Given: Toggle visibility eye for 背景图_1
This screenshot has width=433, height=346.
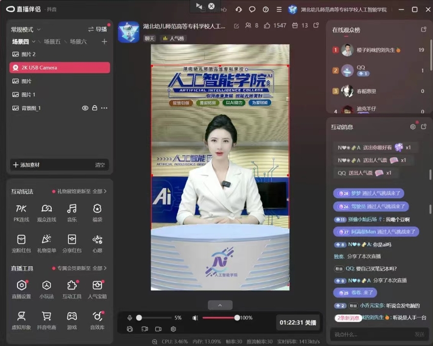Looking at the screenshot, I should click(x=85, y=108).
